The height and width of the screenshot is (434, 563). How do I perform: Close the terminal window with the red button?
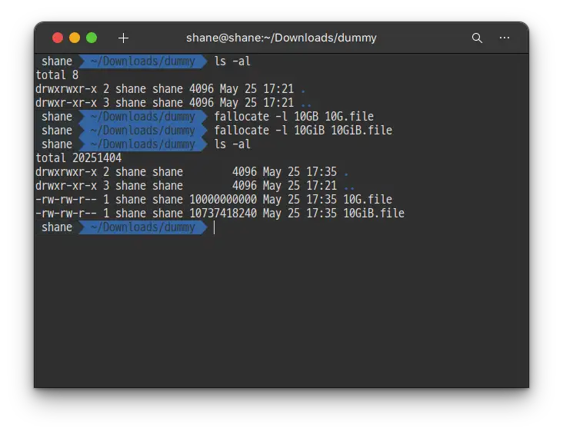tap(58, 38)
